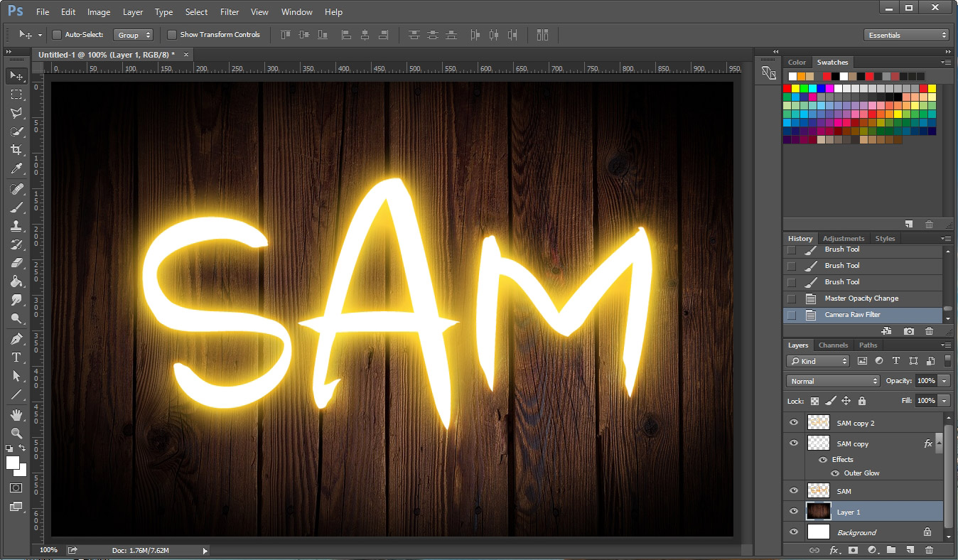The width and height of the screenshot is (958, 560).
Task: Swap foreground and background colors
Action: click(x=23, y=448)
